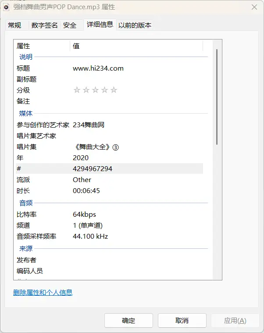Click the 删除属性和个人信息 link
264x333 pixels.
coord(43,293)
